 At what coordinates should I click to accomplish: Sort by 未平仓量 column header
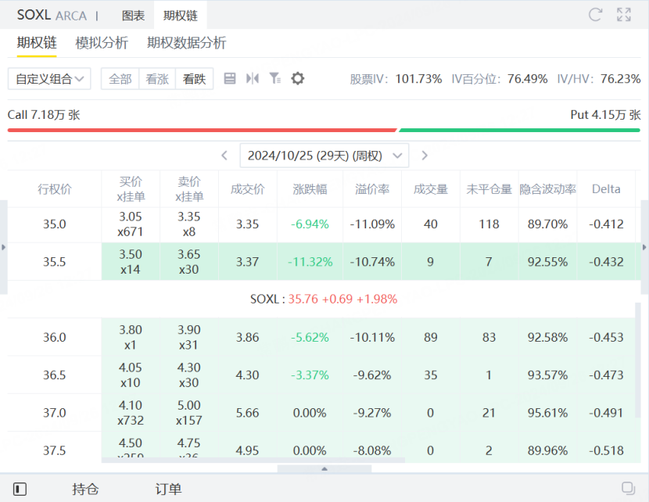click(x=489, y=189)
